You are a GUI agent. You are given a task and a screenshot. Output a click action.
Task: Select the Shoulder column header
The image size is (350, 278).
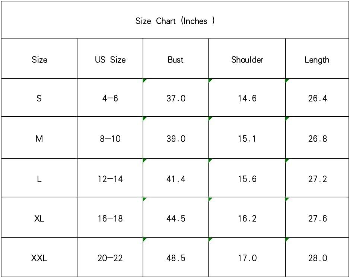tap(247, 58)
